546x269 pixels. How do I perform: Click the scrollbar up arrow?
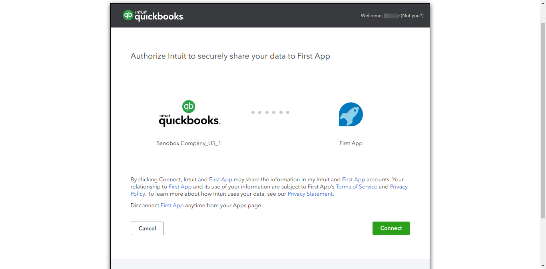click(x=543, y=3)
